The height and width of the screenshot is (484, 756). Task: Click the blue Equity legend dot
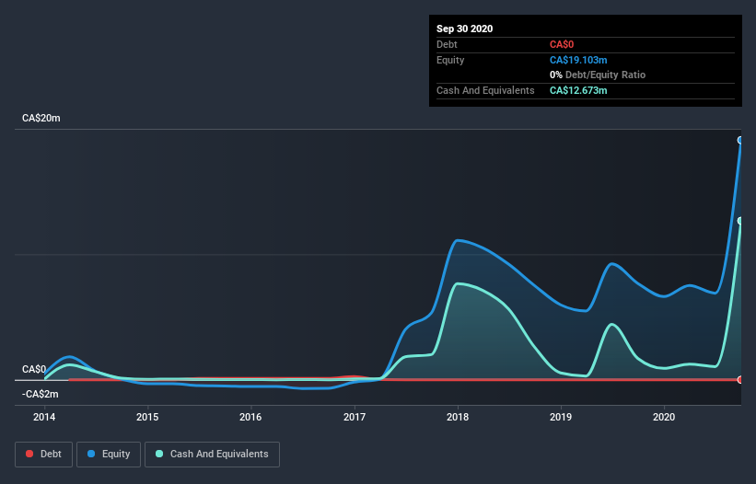(91, 454)
